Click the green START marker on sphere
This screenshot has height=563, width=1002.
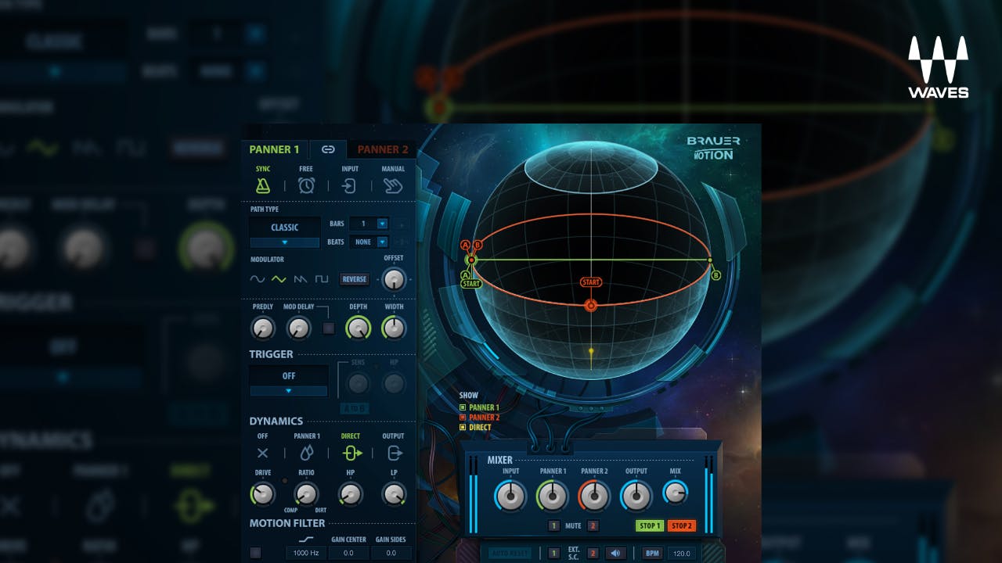(x=470, y=284)
